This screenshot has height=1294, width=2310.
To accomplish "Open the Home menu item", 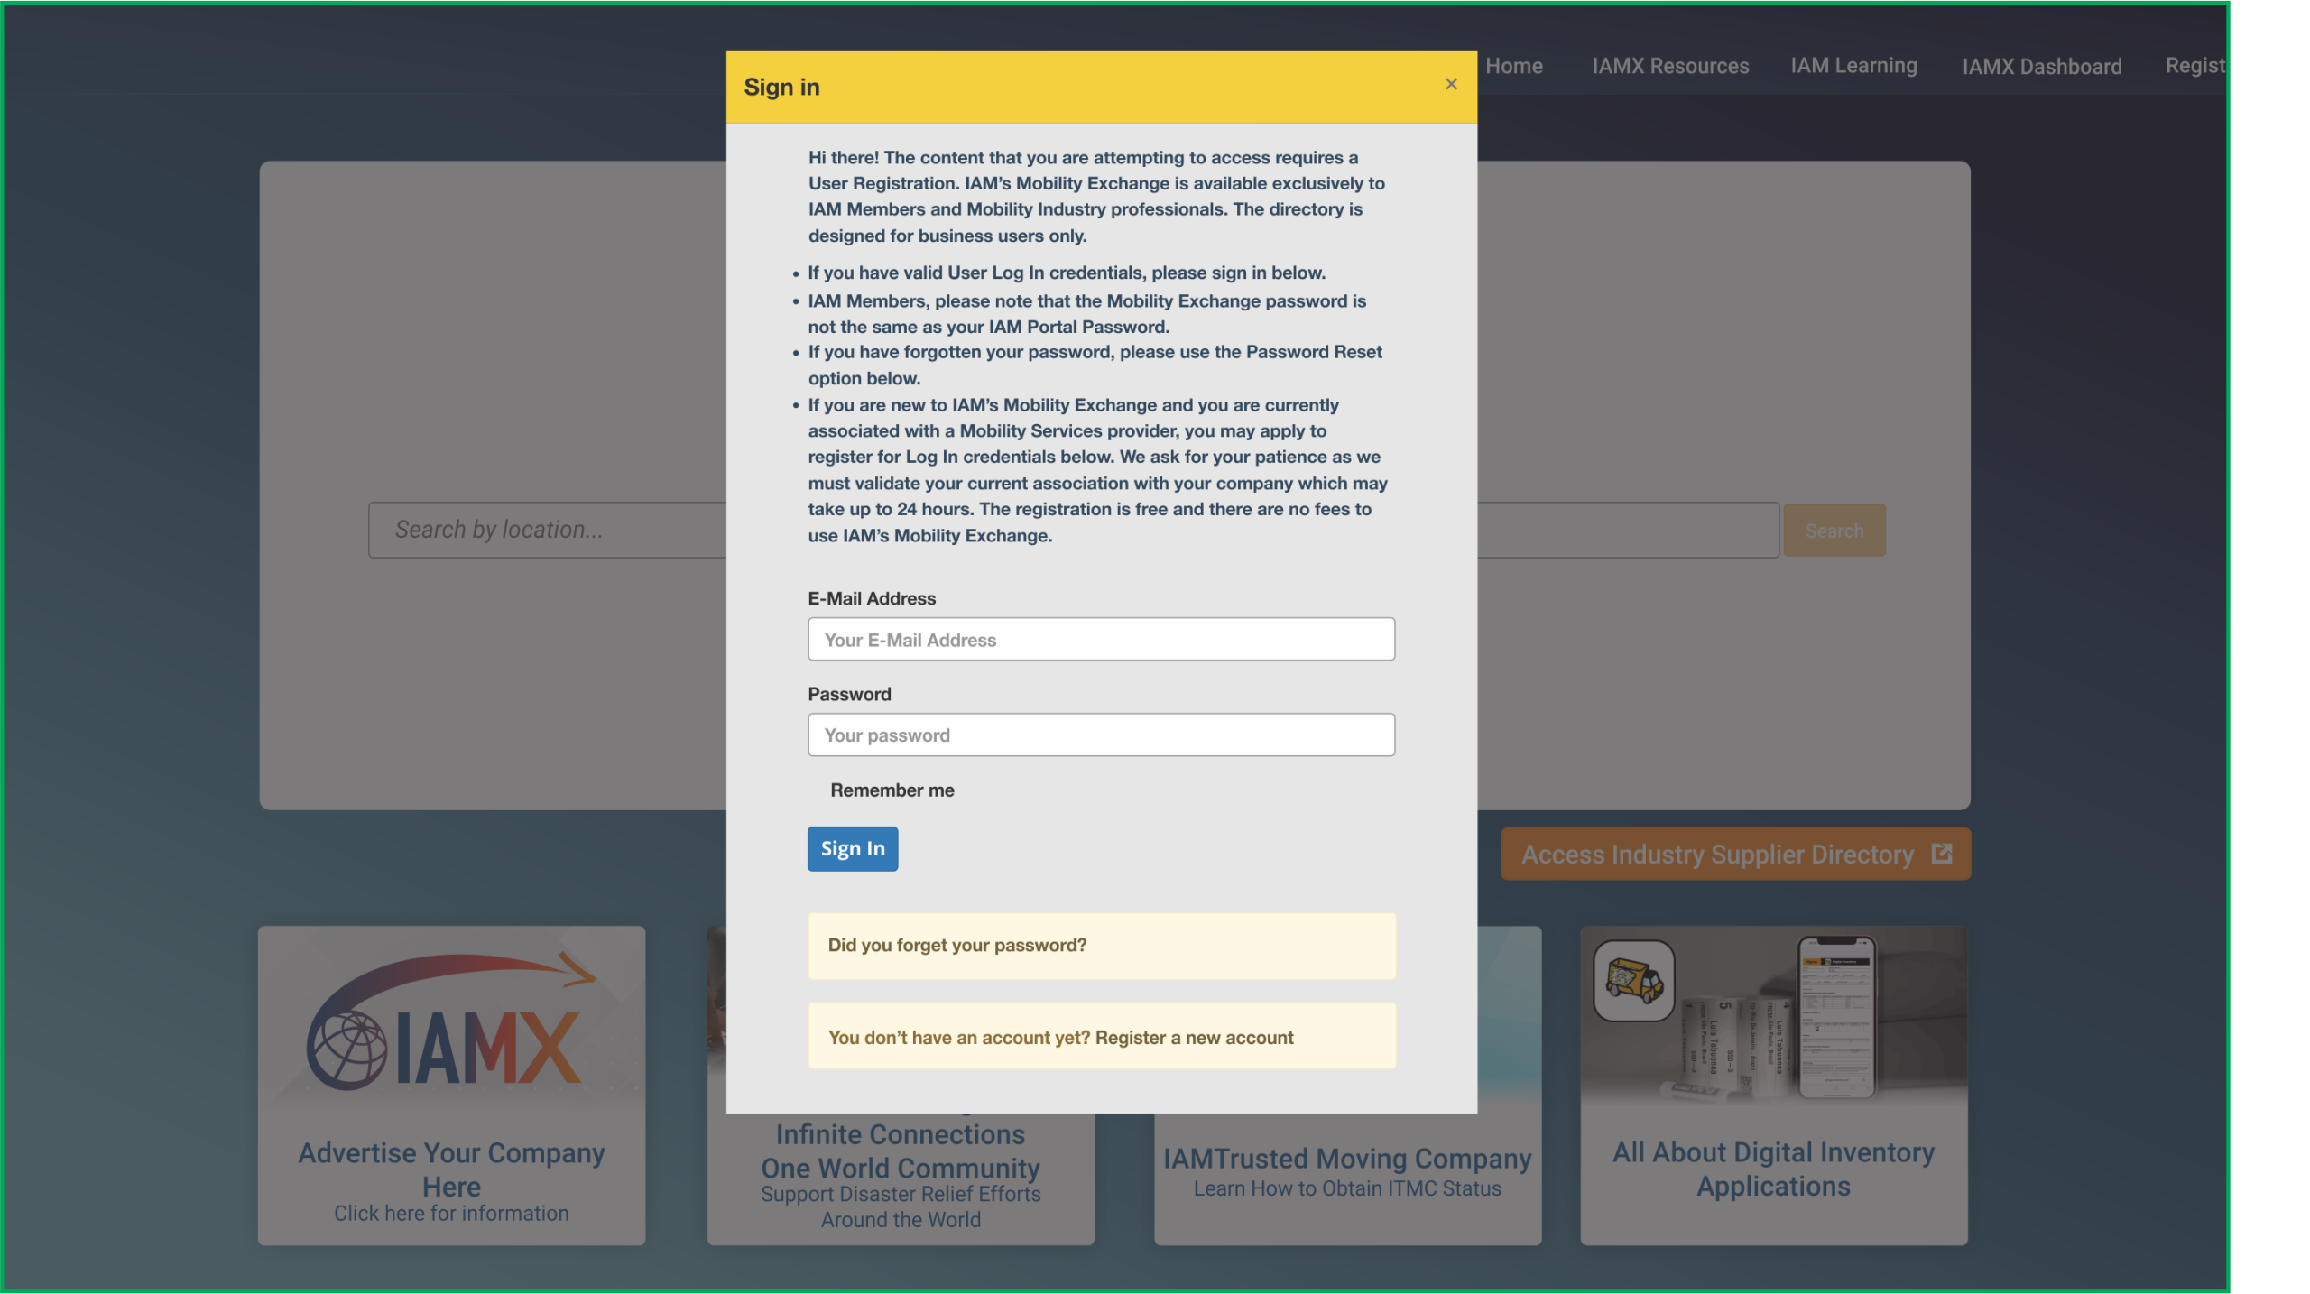I will [x=1514, y=66].
